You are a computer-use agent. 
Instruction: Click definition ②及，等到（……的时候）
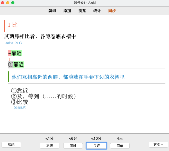(x=44, y=96)
